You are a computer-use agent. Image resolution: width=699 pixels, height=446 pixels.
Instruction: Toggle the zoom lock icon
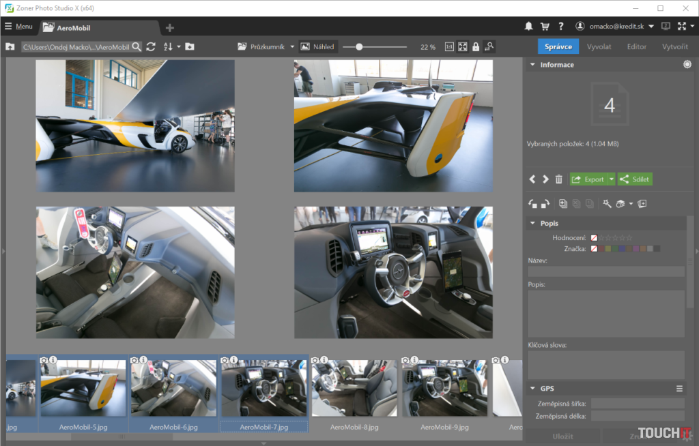pyautogui.click(x=476, y=47)
